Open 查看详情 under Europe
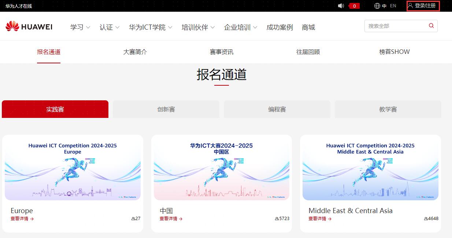Screen dimensions: 452x238 tap(22, 219)
